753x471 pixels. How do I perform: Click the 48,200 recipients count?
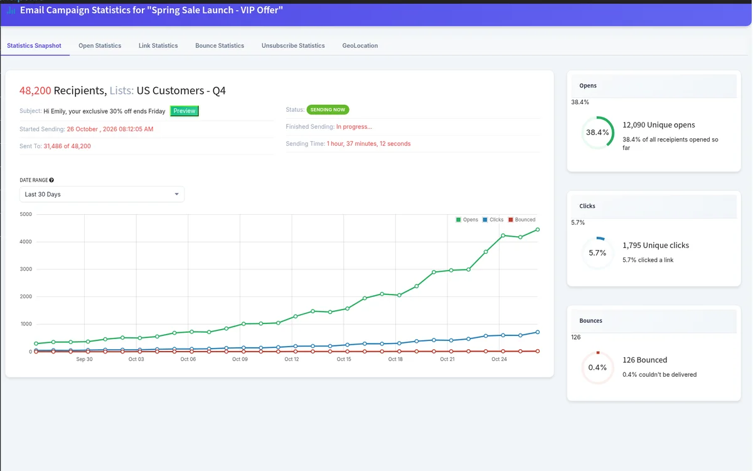(35, 91)
